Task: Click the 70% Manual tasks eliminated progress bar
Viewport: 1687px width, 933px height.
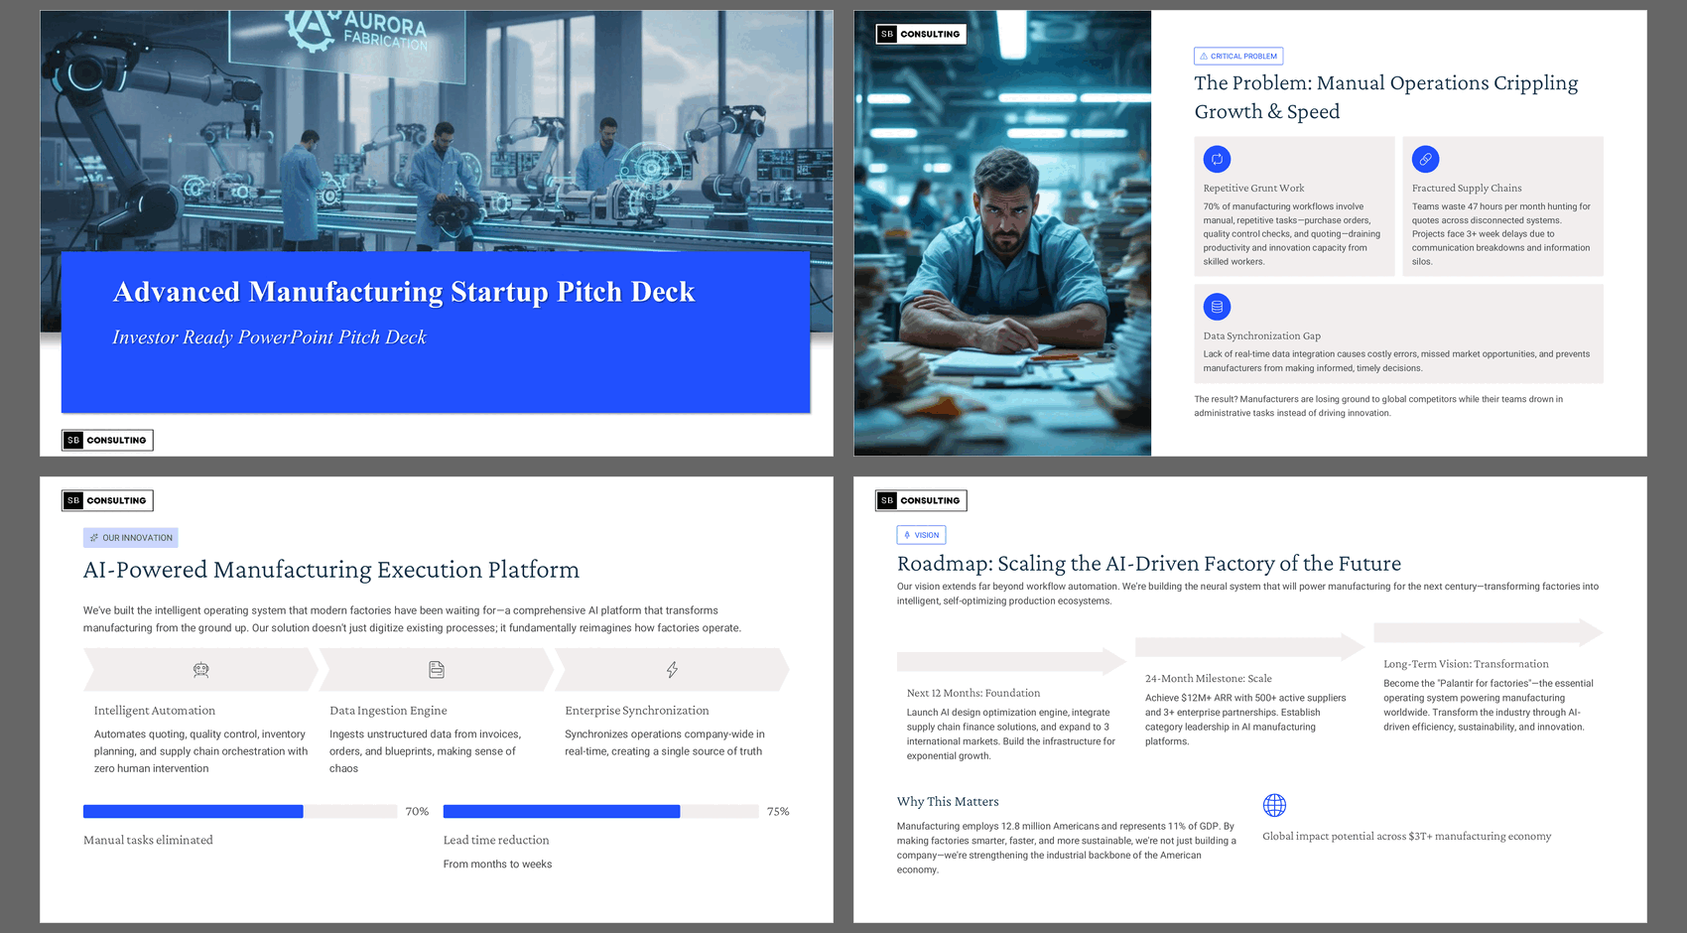Action: click(x=239, y=812)
